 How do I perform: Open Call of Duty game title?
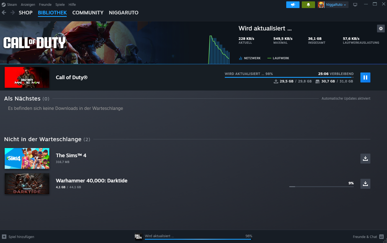tap(72, 77)
